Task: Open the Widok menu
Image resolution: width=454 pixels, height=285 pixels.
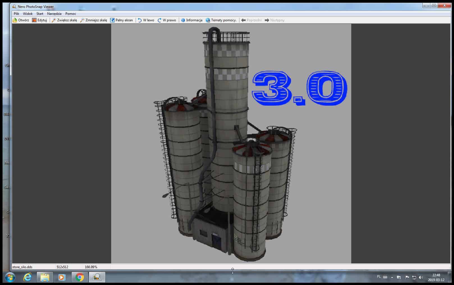Action: coord(28,13)
